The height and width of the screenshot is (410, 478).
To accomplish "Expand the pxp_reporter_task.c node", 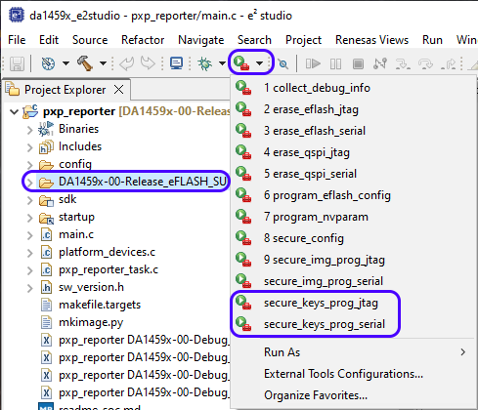I will [x=29, y=270].
